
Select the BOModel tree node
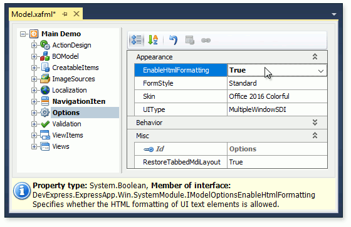[x=65, y=56]
